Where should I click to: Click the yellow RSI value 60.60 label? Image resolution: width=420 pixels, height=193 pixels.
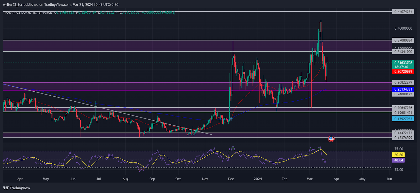398,155
